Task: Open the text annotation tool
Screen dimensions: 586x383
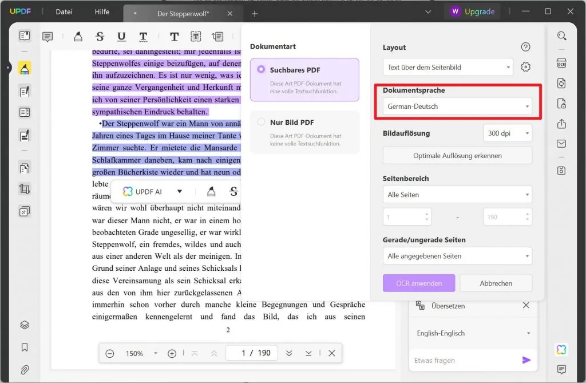Action: coord(174,36)
